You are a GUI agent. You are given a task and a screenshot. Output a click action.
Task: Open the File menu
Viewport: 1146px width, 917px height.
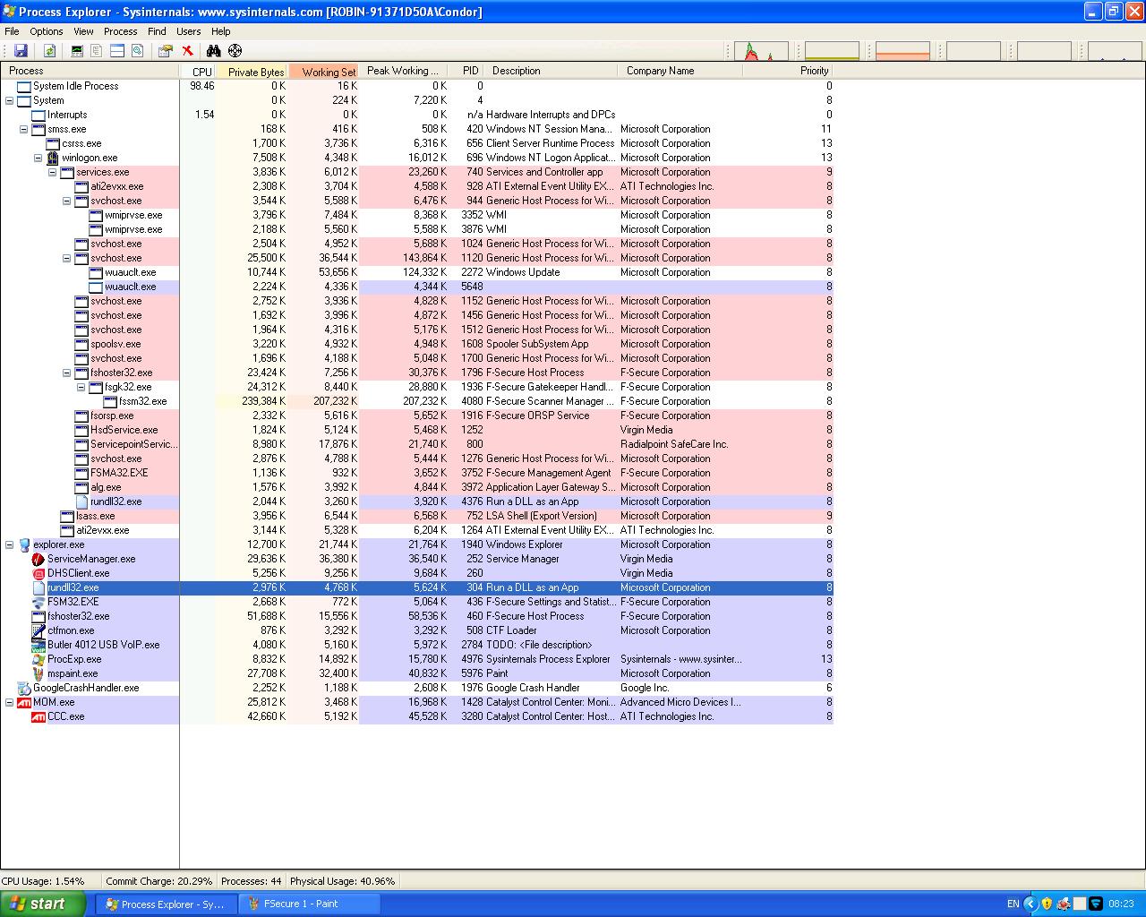click(x=12, y=31)
